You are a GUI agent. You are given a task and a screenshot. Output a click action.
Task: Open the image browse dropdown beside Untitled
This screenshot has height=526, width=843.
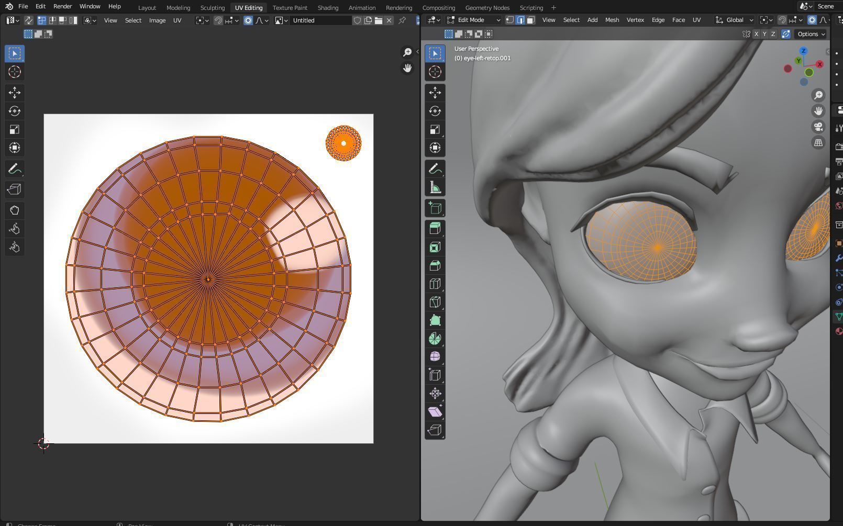[282, 20]
